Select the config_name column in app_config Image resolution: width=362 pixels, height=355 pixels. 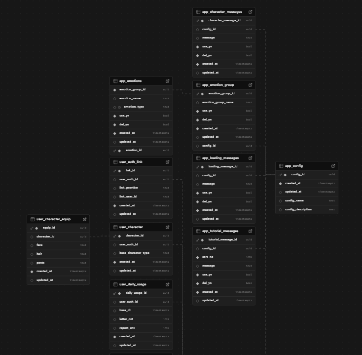pyautogui.click(x=294, y=200)
